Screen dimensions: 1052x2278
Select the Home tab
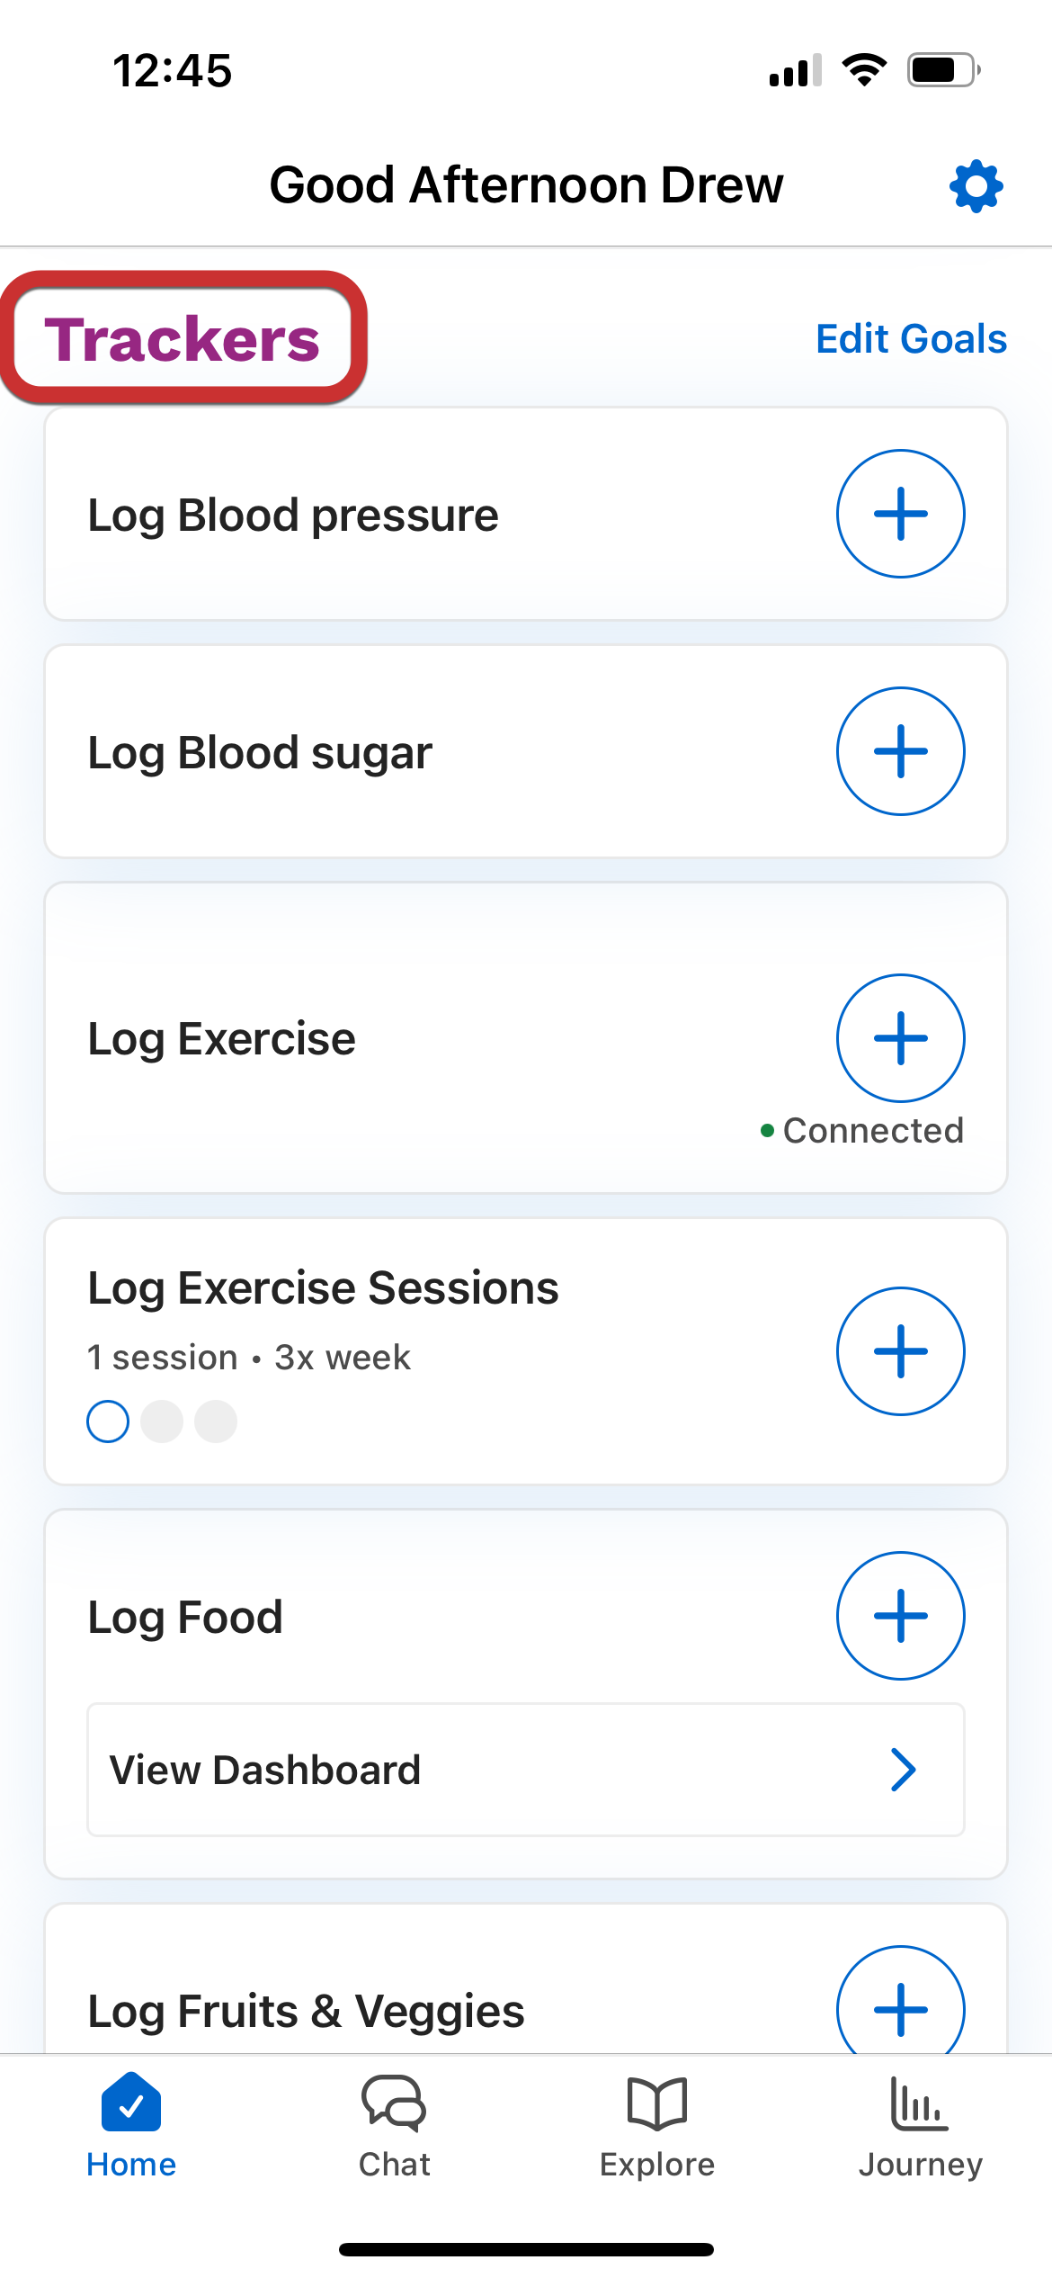coord(131,2127)
